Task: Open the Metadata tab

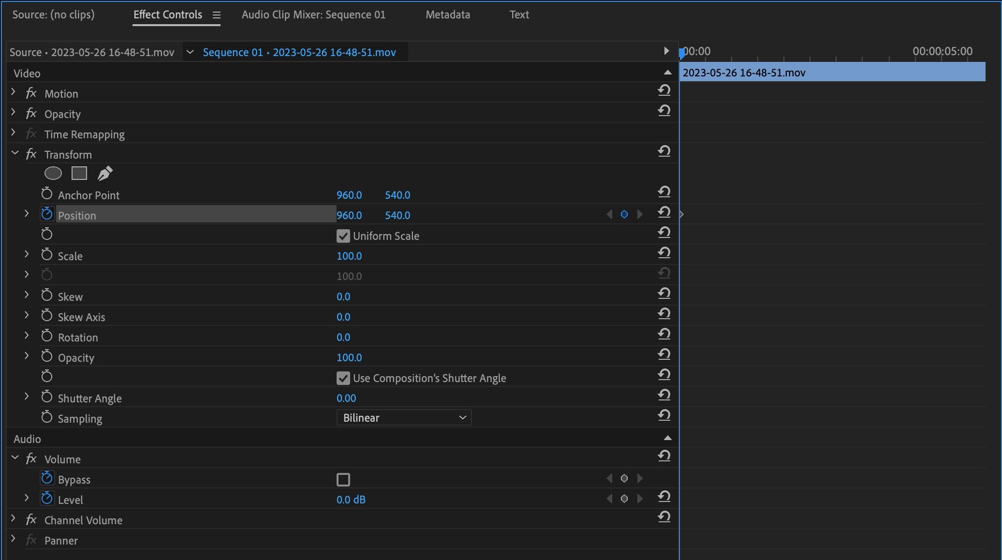Action: (x=447, y=15)
